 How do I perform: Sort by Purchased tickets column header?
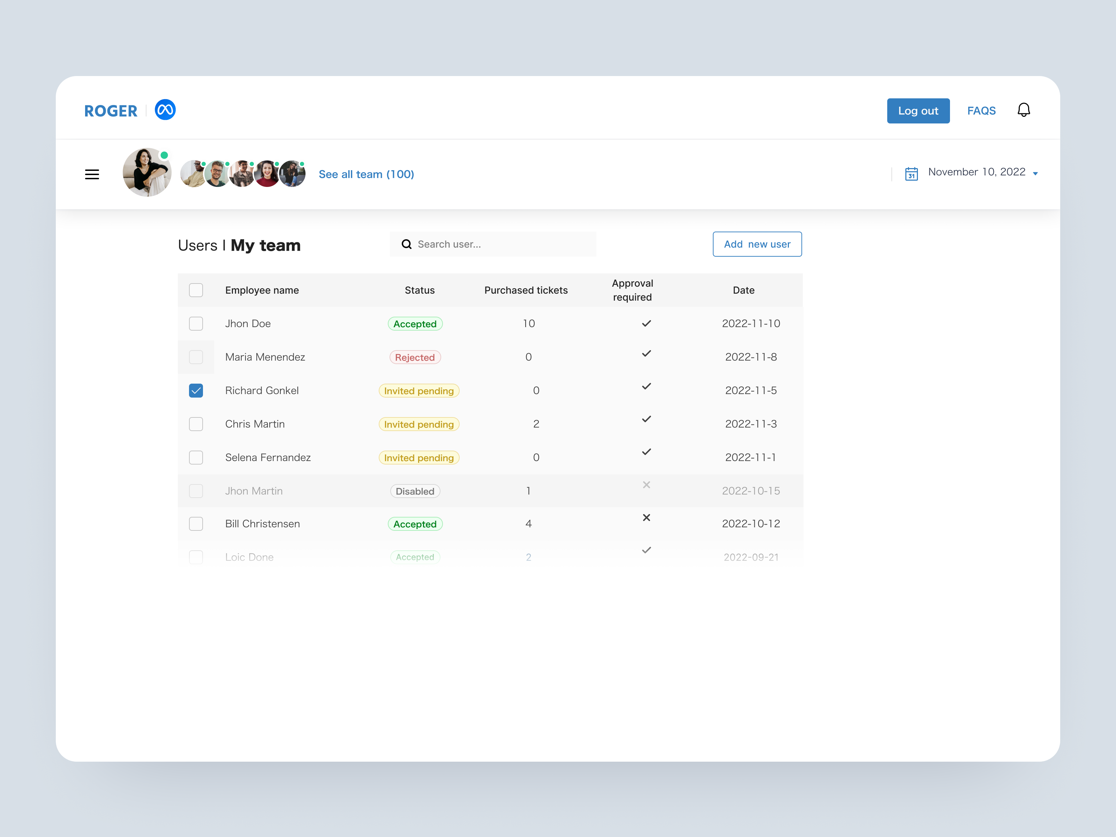click(526, 290)
